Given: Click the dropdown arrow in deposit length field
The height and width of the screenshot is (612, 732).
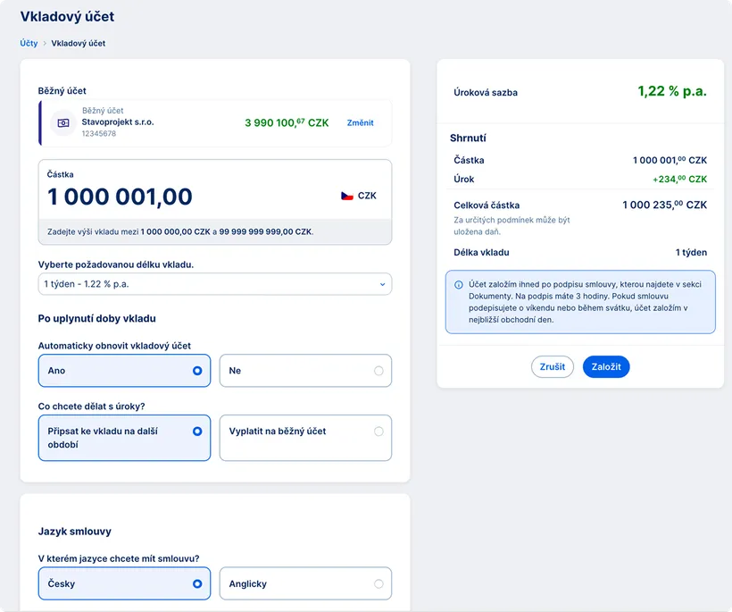Looking at the screenshot, I should coord(383,284).
